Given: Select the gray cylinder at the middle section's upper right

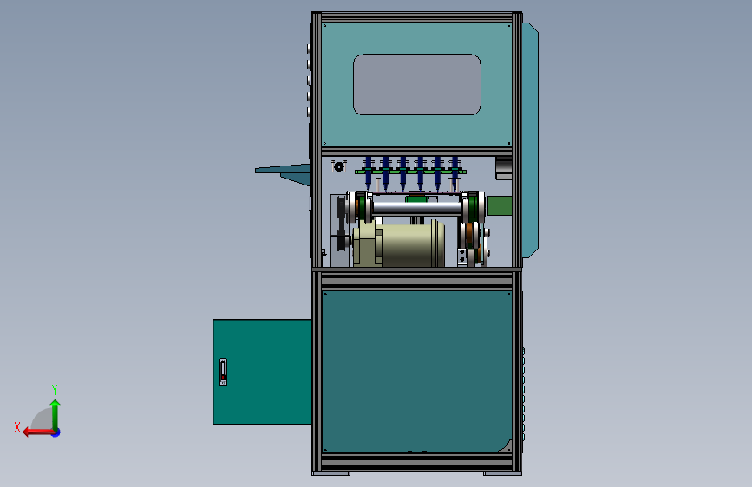Looking at the screenshot, I should point(504,168).
